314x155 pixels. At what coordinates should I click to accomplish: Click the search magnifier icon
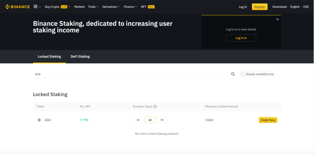click(x=233, y=74)
